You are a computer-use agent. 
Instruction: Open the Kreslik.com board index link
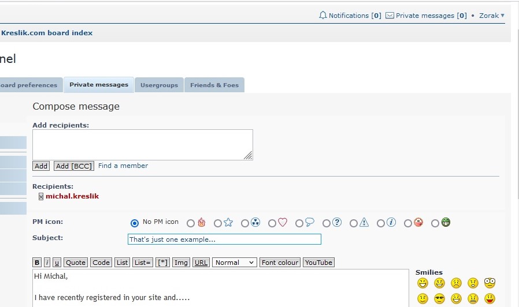[x=47, y=33]
